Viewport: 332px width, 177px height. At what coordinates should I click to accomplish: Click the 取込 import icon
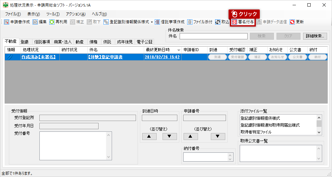coord(218,22)
